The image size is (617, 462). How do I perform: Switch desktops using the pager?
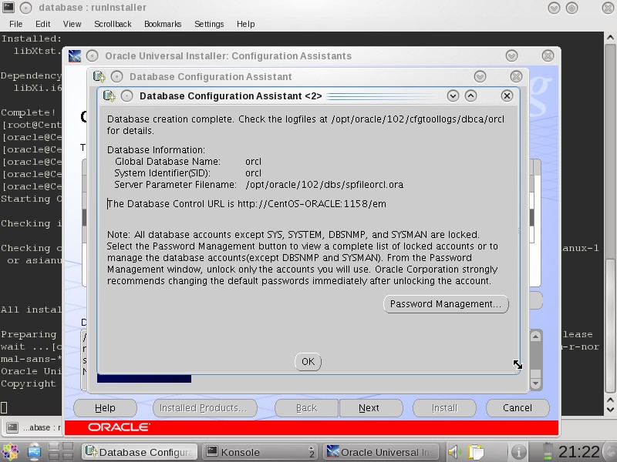coord(61,452)
